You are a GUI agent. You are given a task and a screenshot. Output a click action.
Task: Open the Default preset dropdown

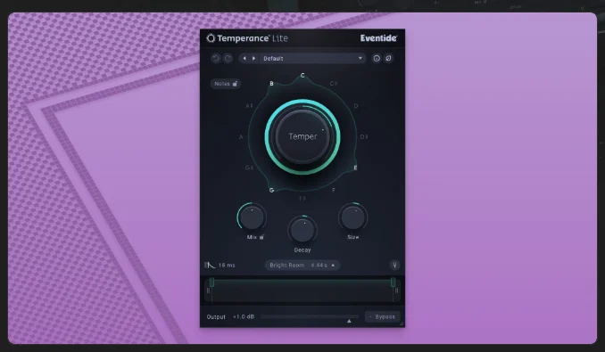click(x=312, y=58)
